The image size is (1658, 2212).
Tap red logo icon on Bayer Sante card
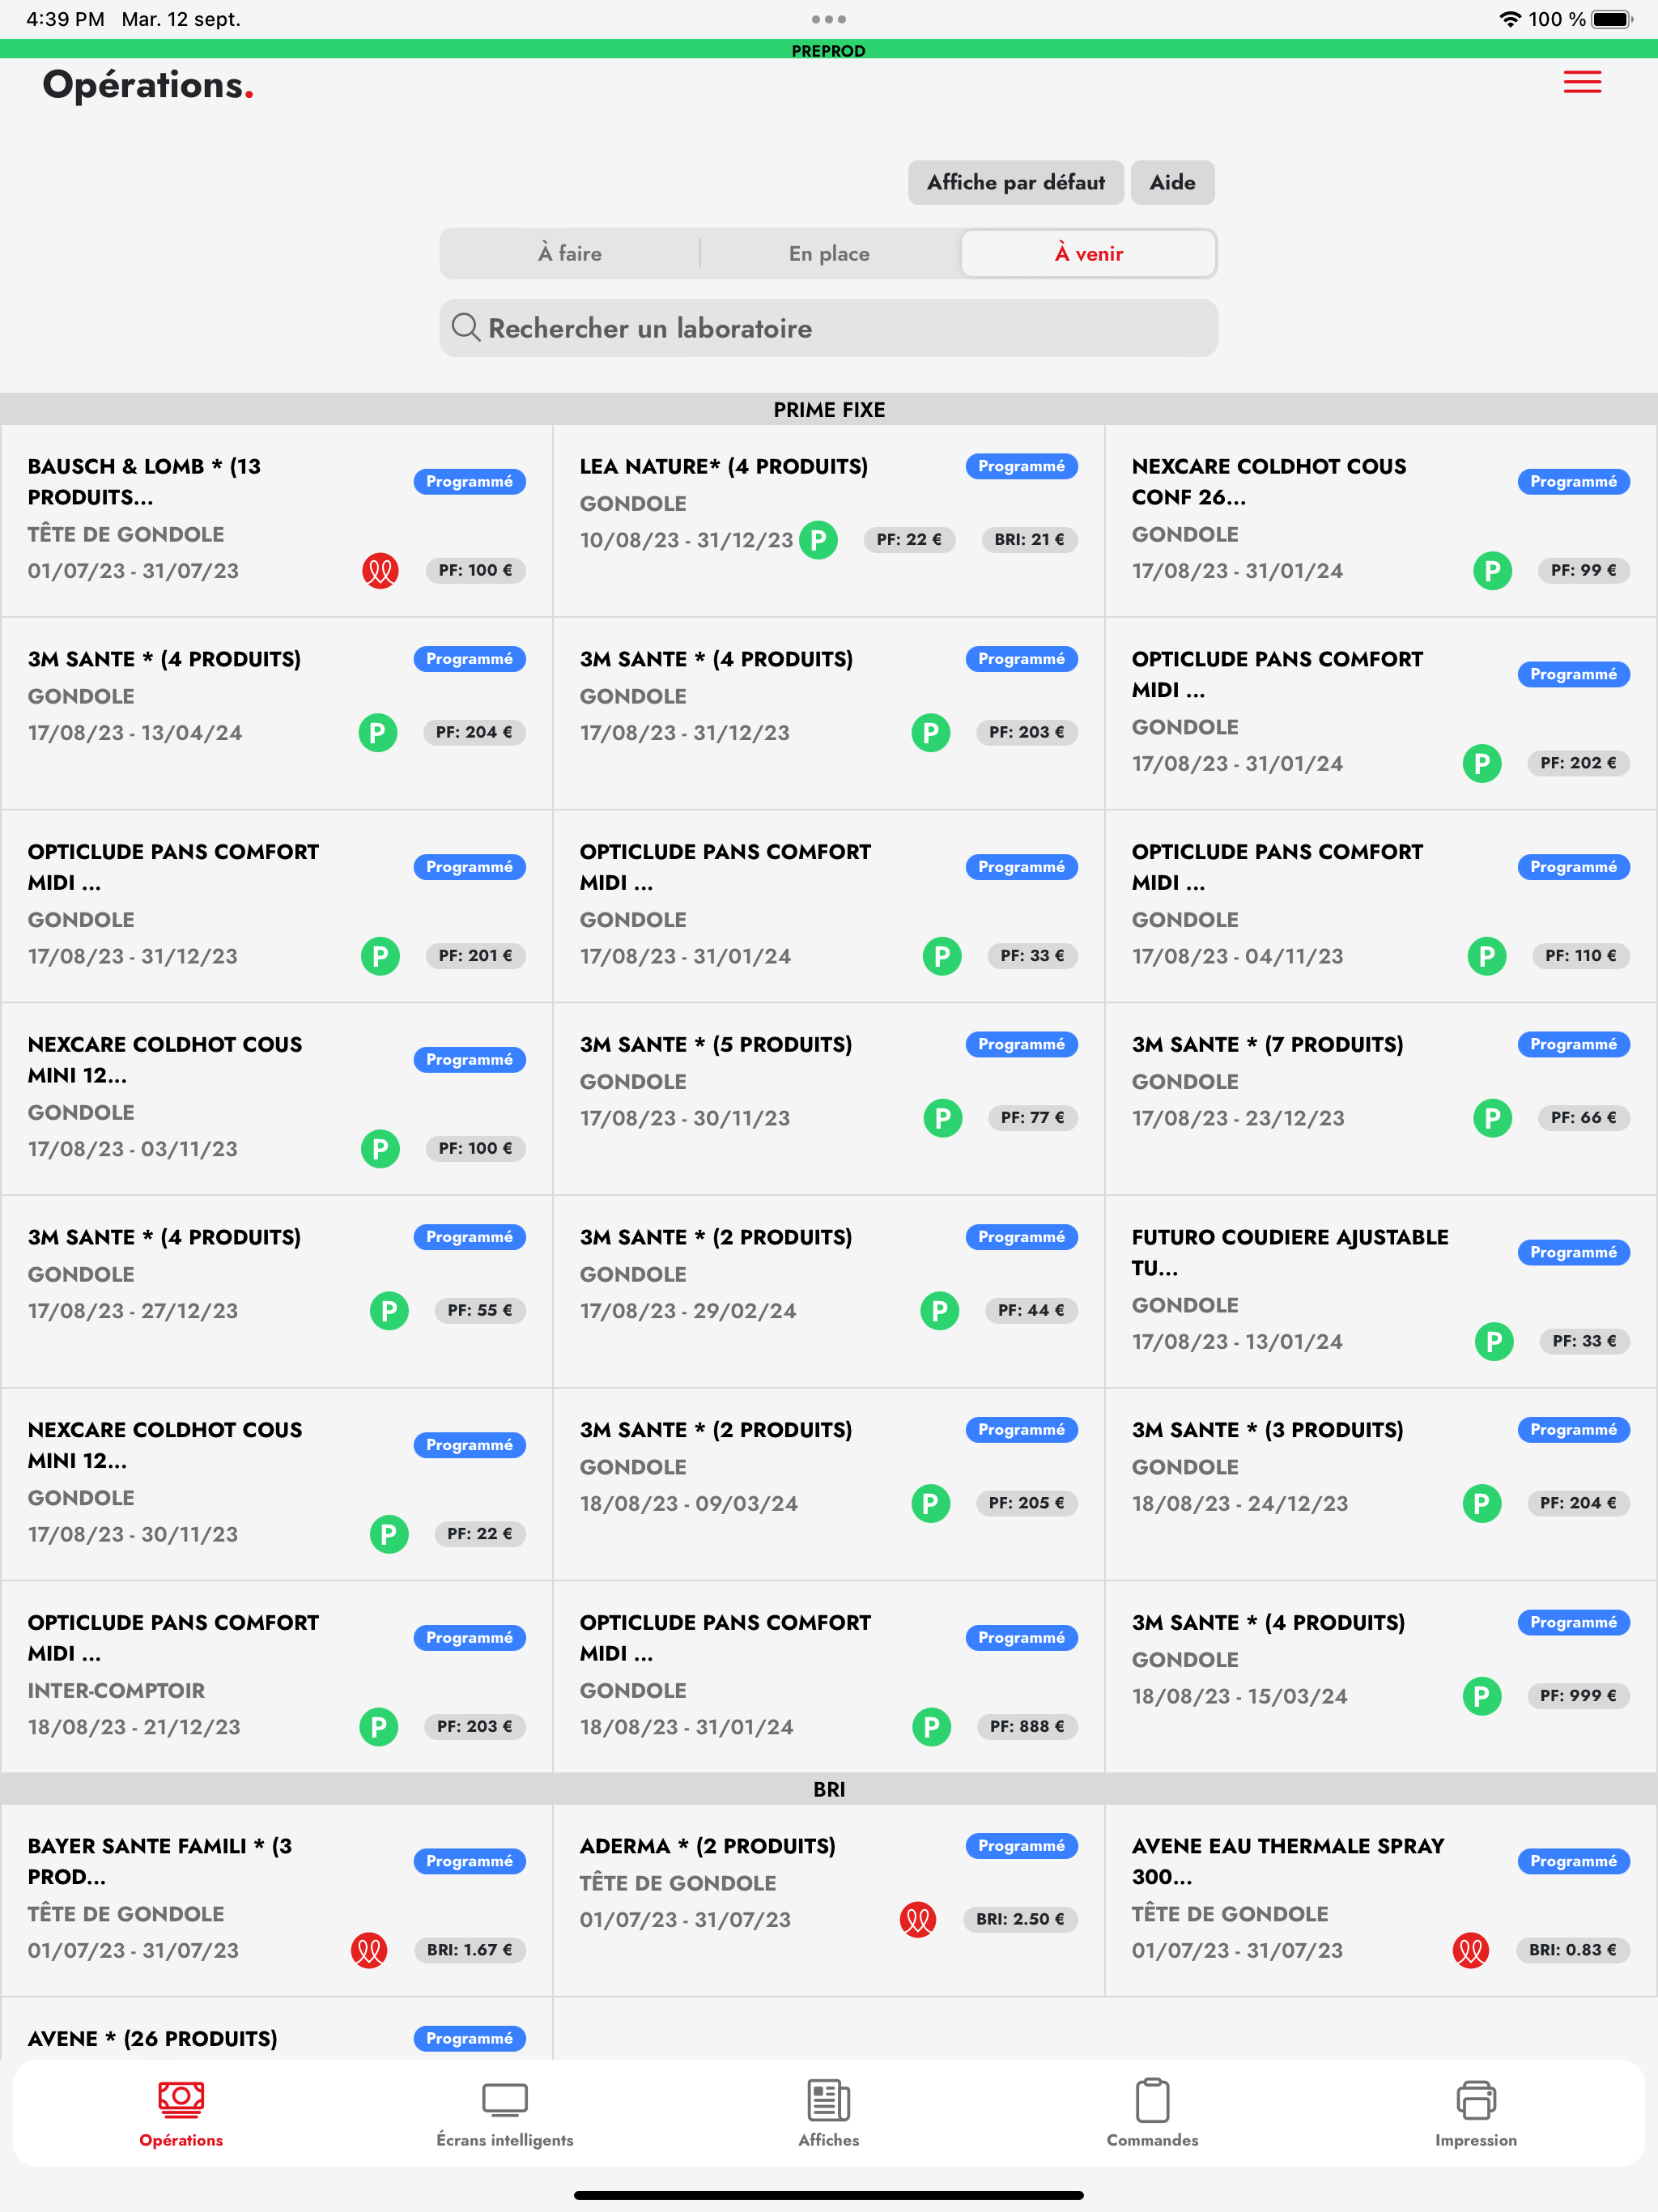click(369, 1950)
